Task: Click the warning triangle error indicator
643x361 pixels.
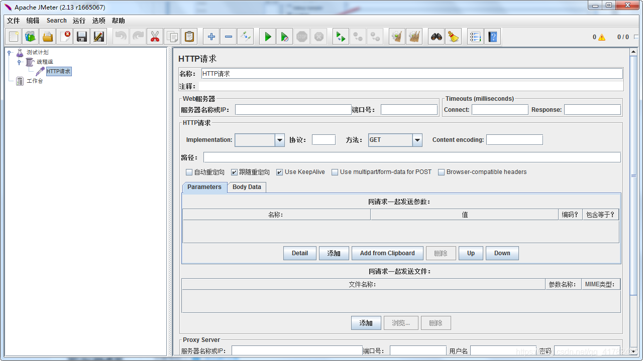Action: click(602, 37)
